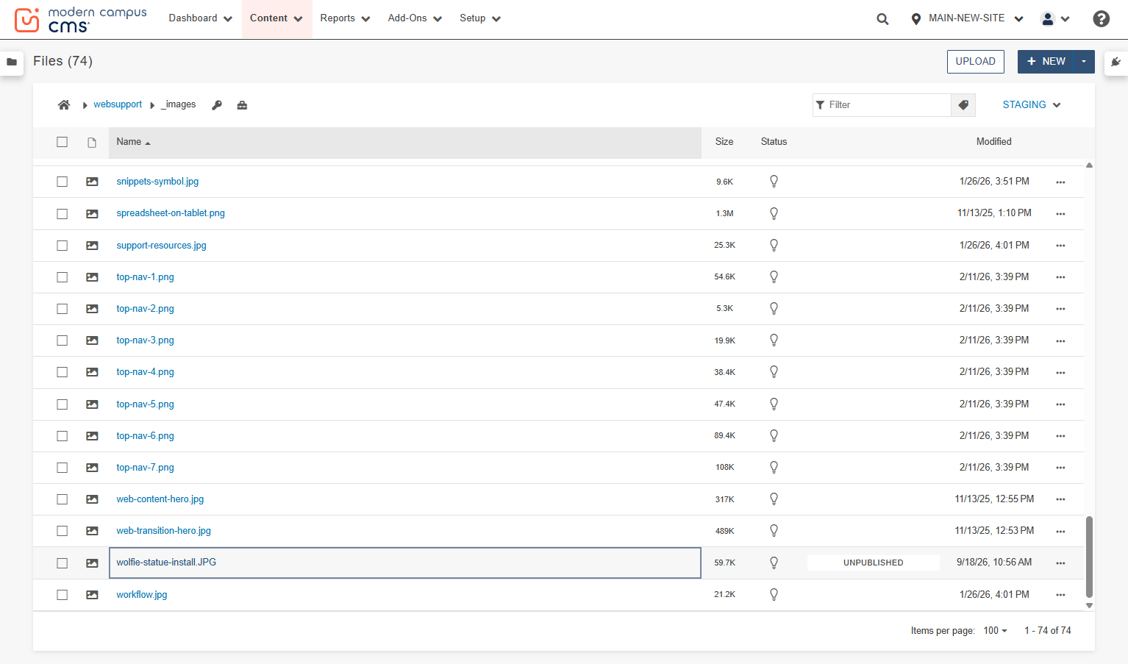Click the UNPUBLISHED status label
Image resolution: width=1128 pixels, height=664 pixels.
click(874, 563)
